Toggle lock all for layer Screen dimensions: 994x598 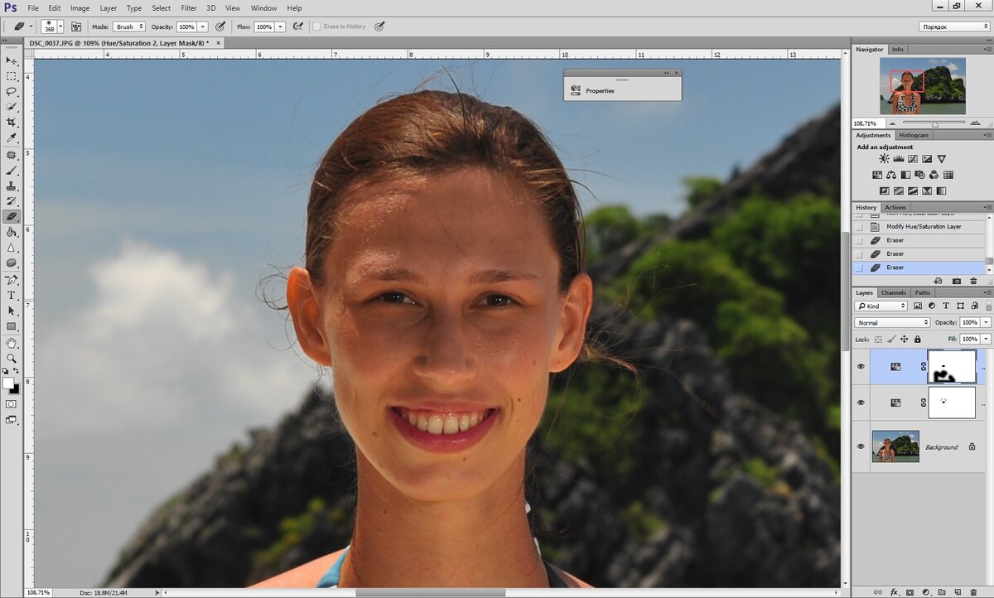917,339
